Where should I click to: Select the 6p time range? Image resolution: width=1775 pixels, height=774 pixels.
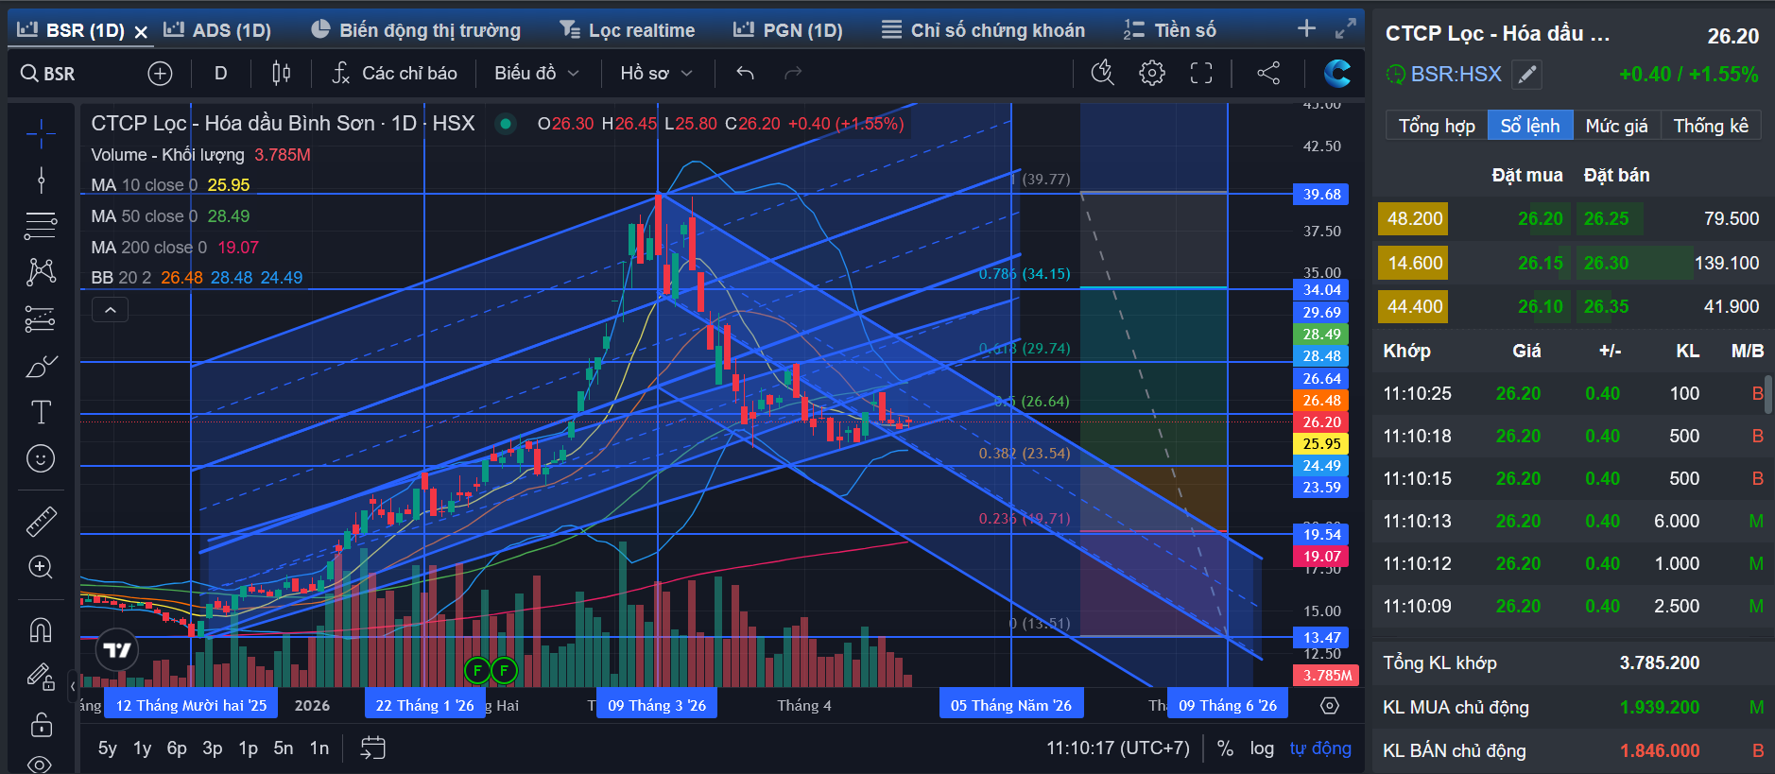click(x=177, y=748)
